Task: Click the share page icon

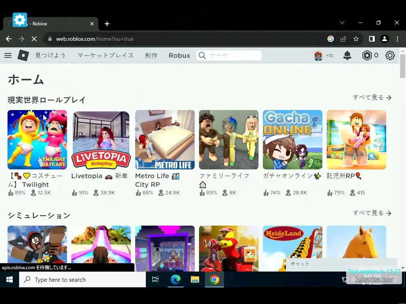Action: [x=343, y=39]
